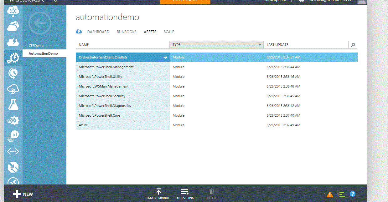Click the Module type for Azure row

pos(178,125)
